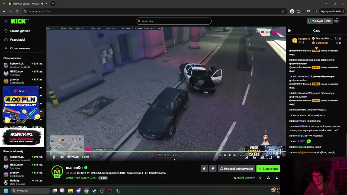
Task: Open League of Legends taskbar icon
Action: point(118,191)
